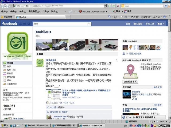Click the map pin create-page illustration
The width and height of the screenshot is (171, 128).
click(131, 71)
